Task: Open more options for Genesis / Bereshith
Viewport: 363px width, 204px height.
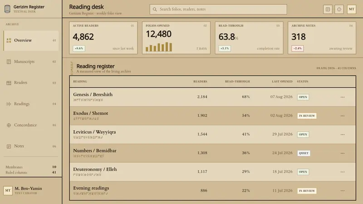Action: click(x=343, y=97)
